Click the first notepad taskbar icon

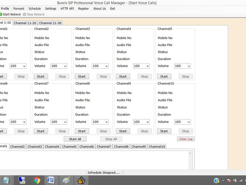tap(6, 180)
